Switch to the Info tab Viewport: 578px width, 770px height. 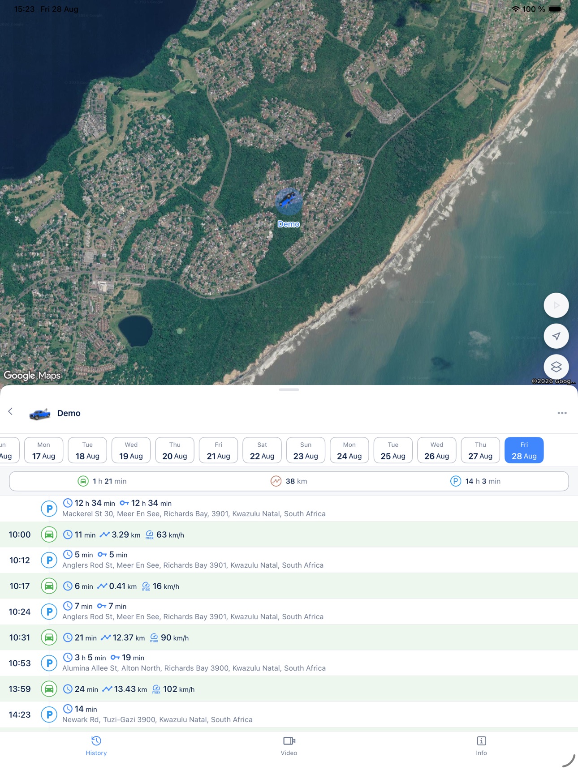point(481,746)
